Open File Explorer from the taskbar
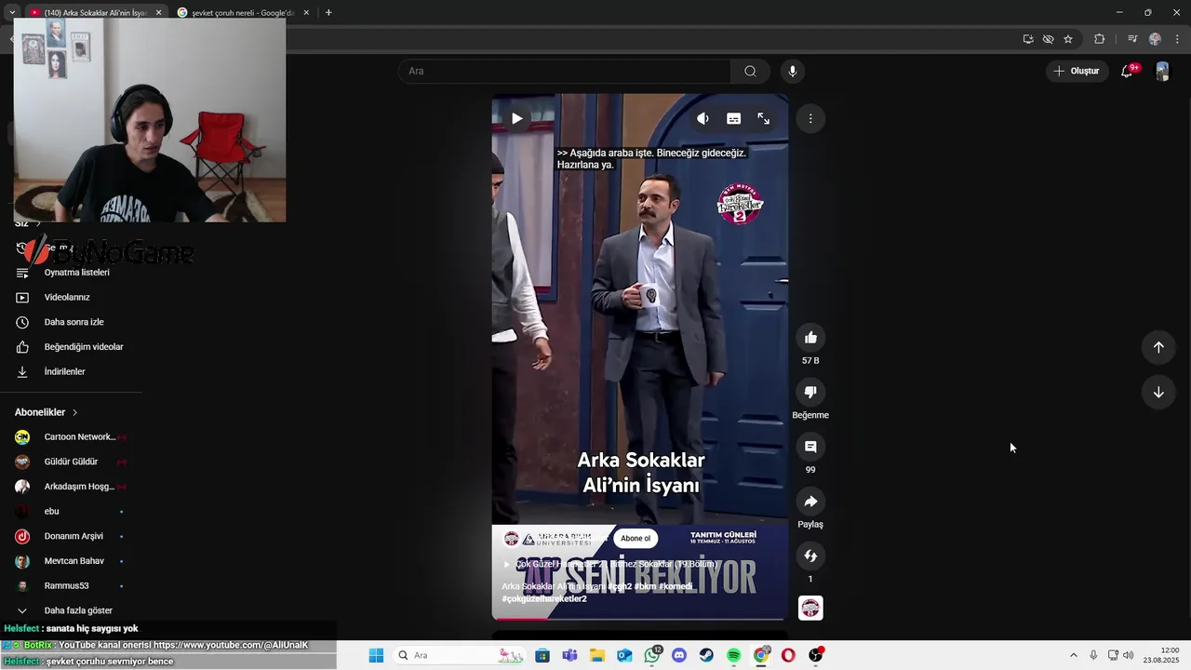1191x670 pixels. click(x=597, y=655)
